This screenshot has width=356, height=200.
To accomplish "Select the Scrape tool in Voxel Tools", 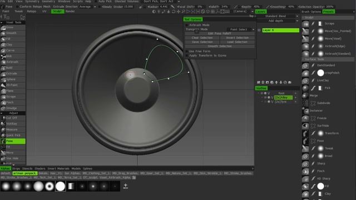I will click(x=13, y=97).
